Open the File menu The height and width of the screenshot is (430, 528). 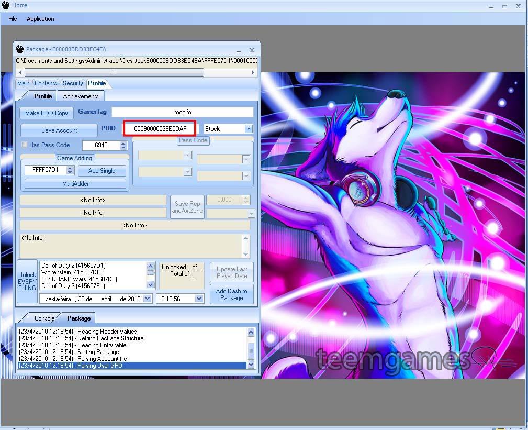pyautogui.click(x=12, y=19)
